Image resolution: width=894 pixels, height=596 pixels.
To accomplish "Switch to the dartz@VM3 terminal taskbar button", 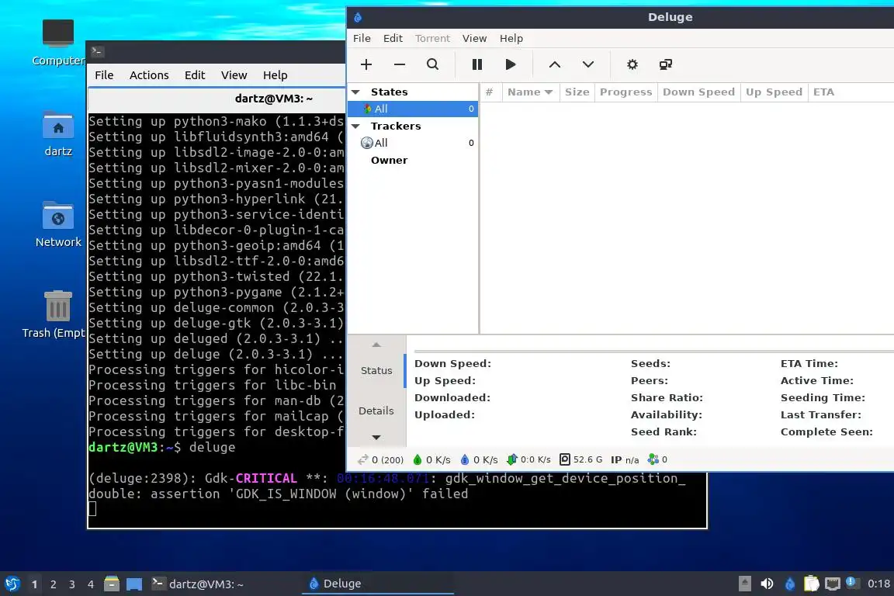I will (x=225, y=584).
